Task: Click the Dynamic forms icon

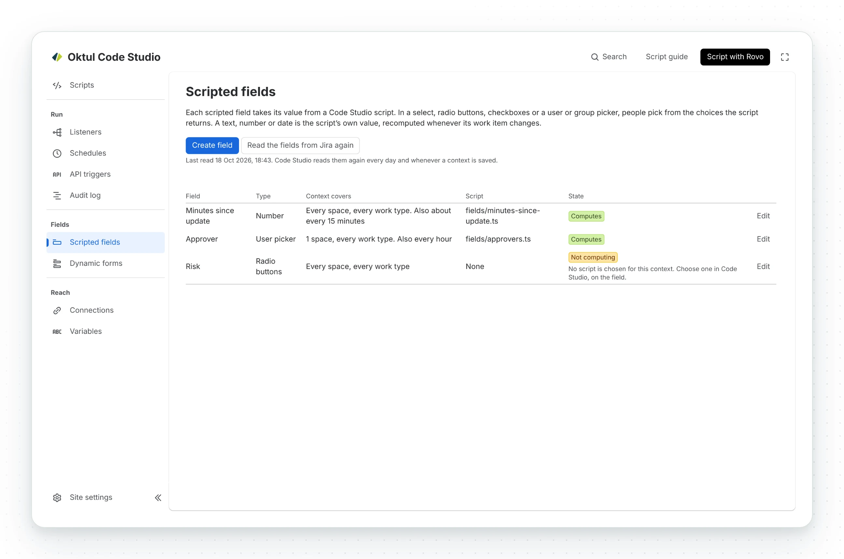Action: tap(57, 264)
